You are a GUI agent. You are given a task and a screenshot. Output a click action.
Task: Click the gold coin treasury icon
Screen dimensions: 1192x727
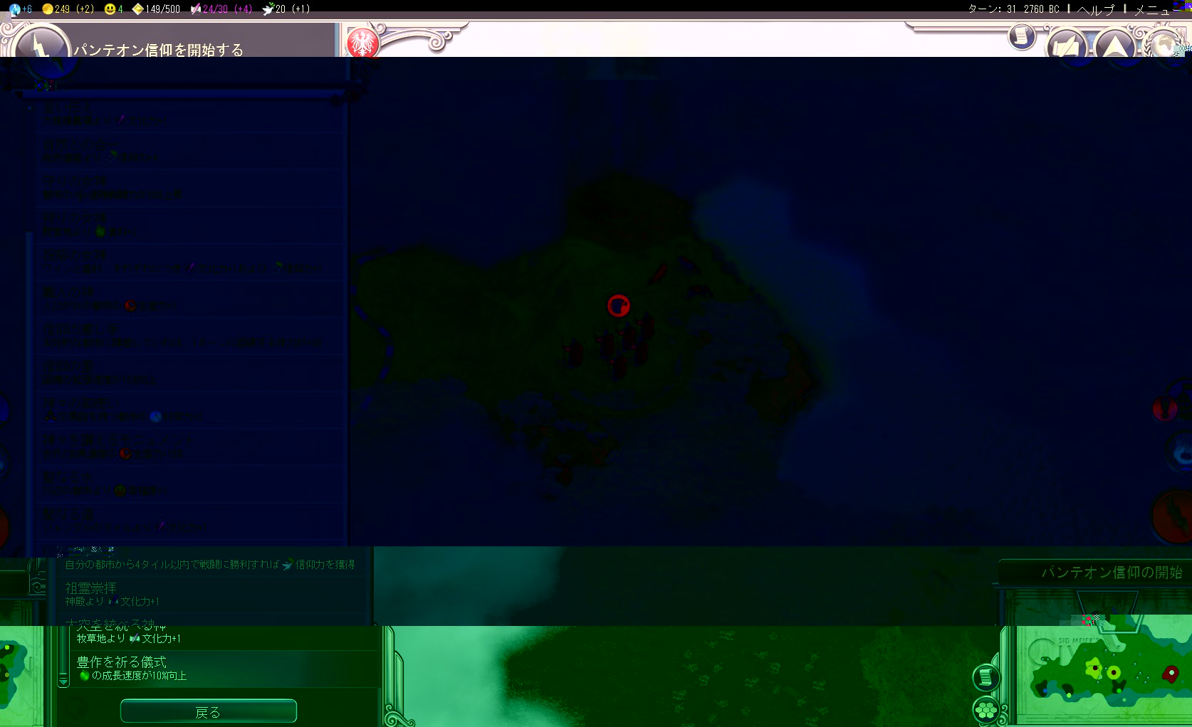47,9
